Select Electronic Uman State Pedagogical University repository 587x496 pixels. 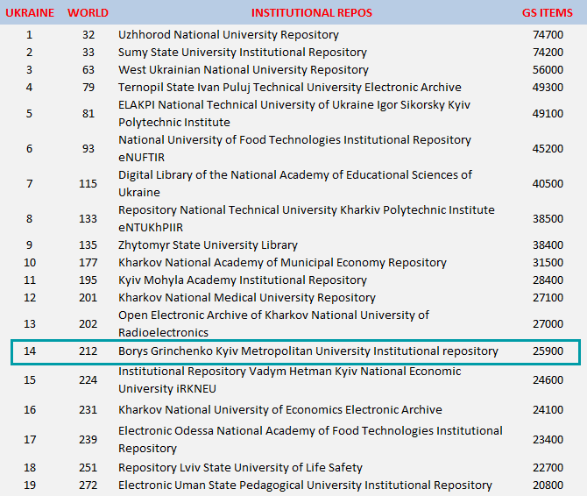[305, 485]
